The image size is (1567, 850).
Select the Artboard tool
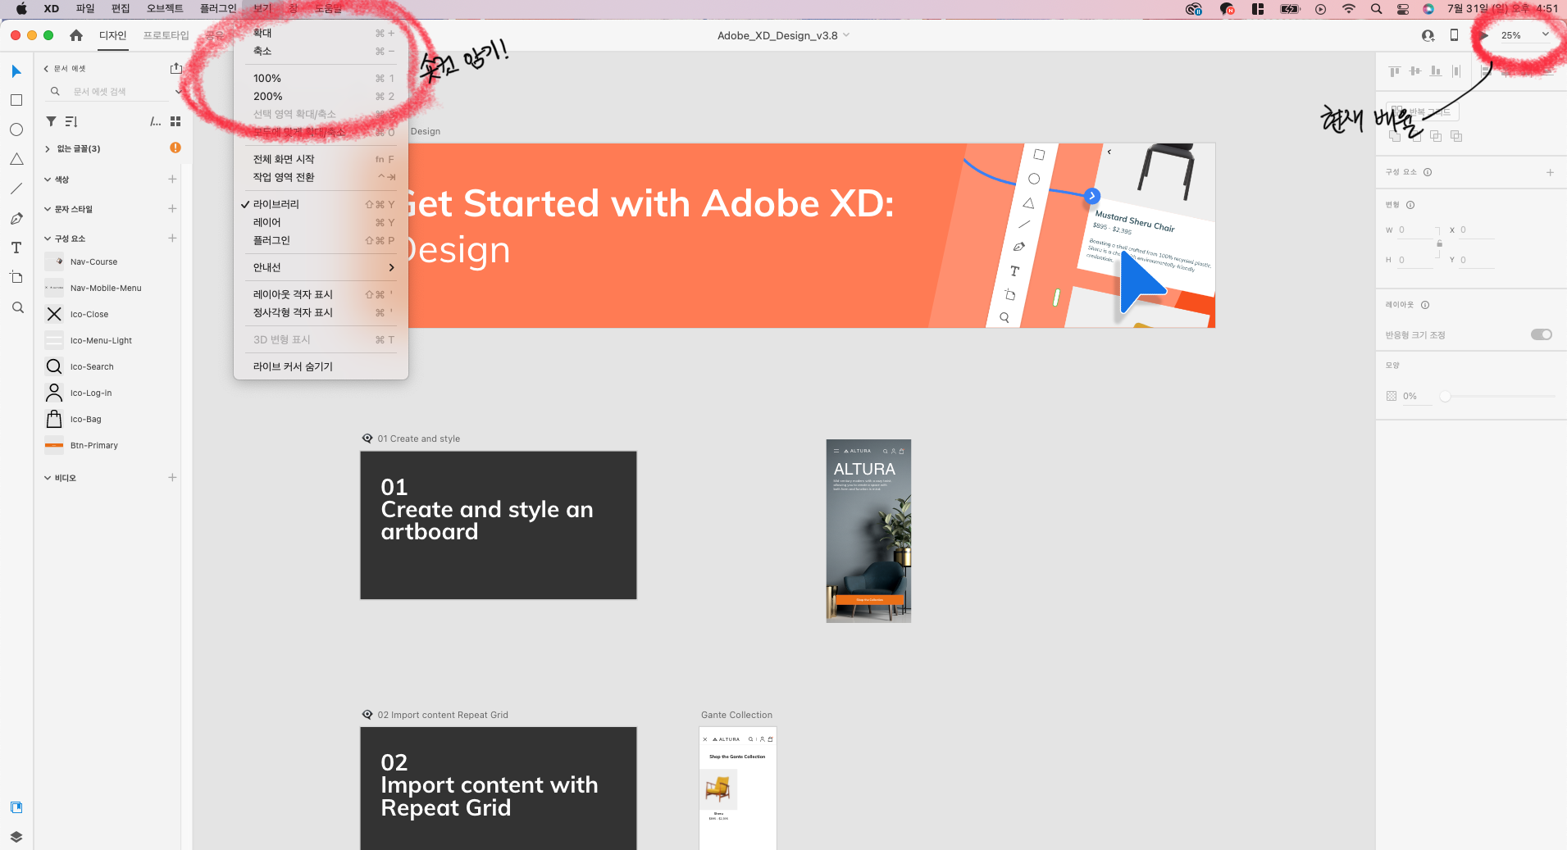point(16,277)
